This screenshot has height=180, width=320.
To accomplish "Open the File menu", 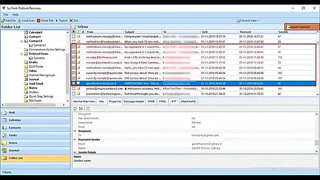I will point(6,15).
